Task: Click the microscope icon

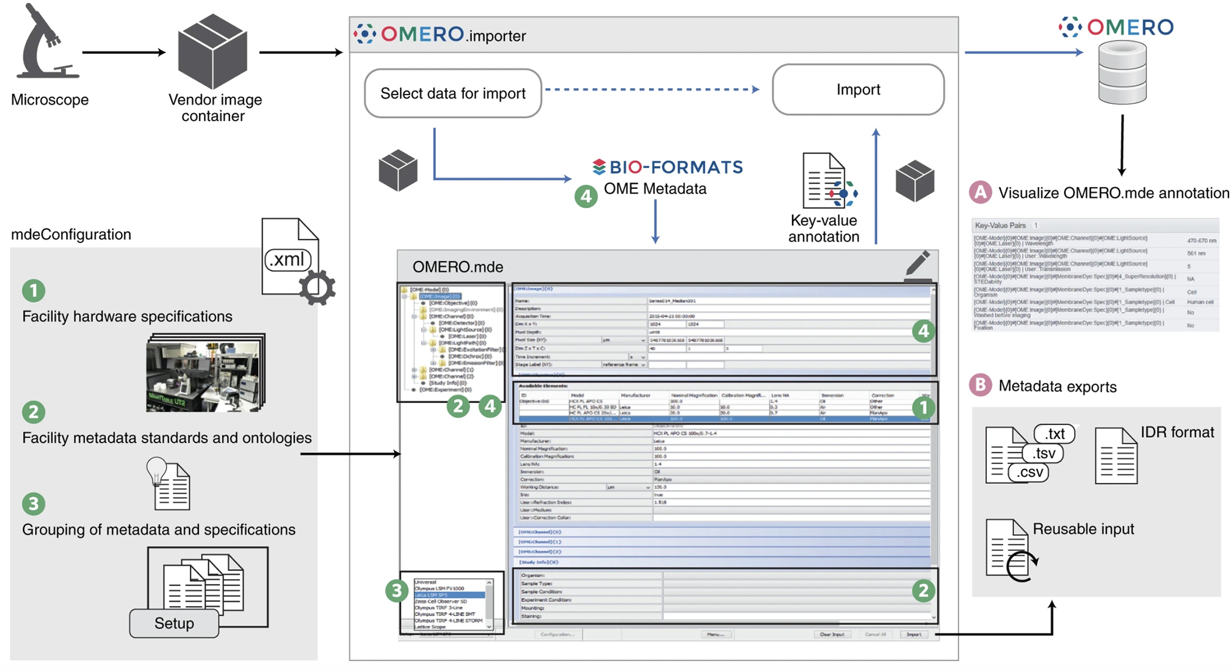Action: [x=47, y=41]
